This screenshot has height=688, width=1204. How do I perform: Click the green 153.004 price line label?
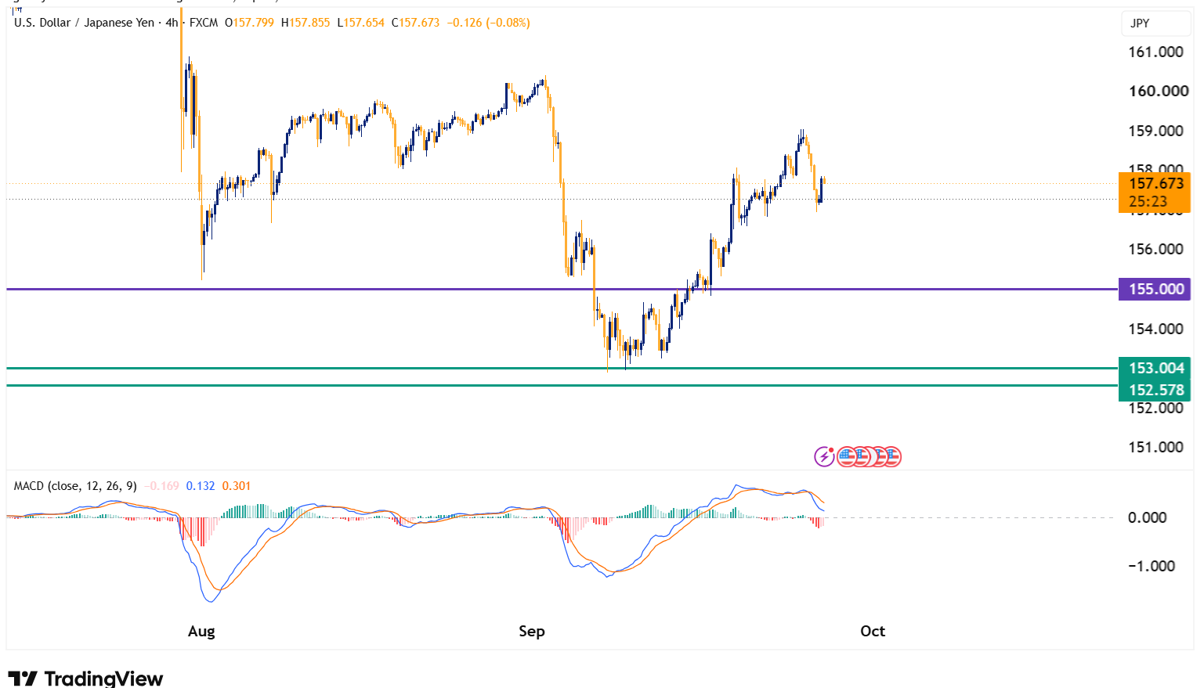(1155, 368)
